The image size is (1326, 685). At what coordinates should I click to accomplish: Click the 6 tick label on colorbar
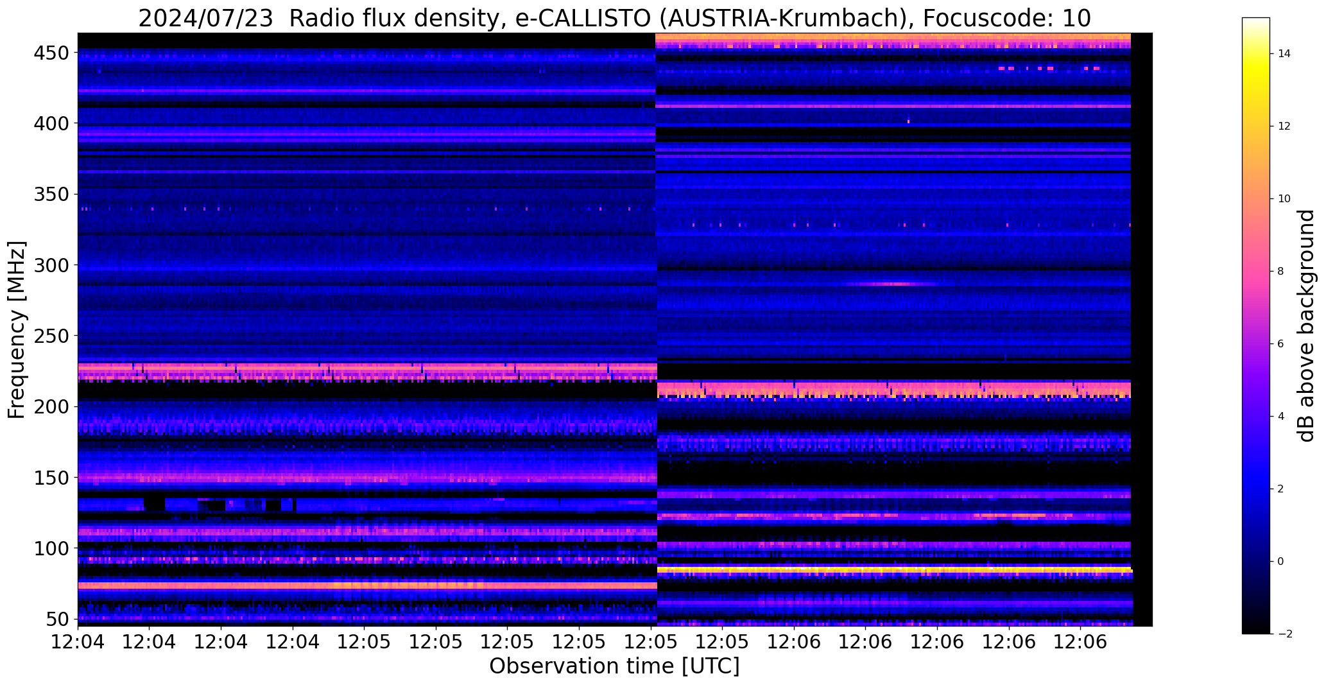click(x=1281, y=344)
